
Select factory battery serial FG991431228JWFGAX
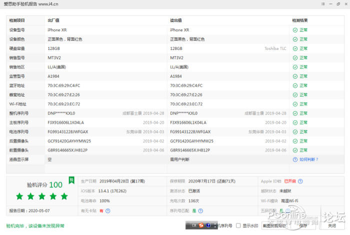pos(68,132)
